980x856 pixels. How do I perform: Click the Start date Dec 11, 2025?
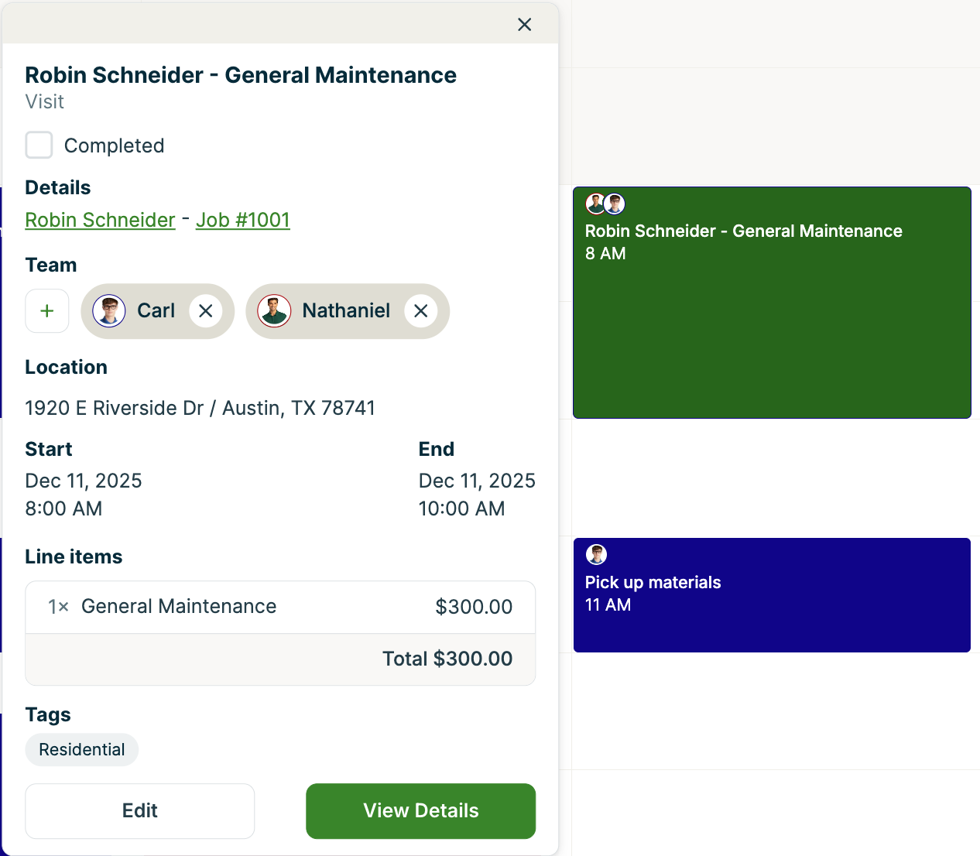click(x=83, y=481)
